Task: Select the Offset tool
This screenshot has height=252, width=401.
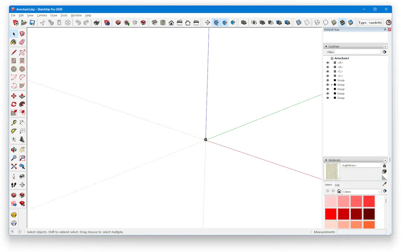Action: (22, 113)
